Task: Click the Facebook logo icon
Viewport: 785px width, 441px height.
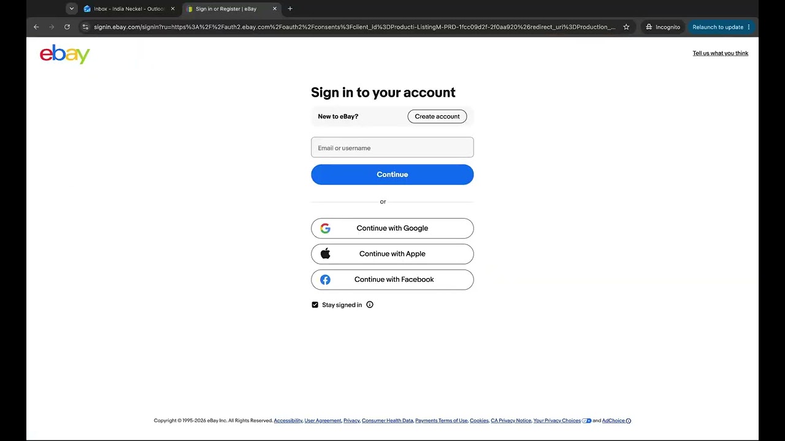Action: [325, 280]
